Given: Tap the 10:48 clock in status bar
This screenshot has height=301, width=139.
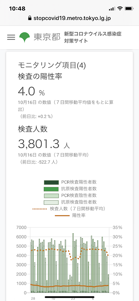Looking at the screenshot, I should [17, 9].
